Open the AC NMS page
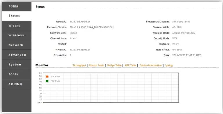223x114 pixels. click(17, 84)
